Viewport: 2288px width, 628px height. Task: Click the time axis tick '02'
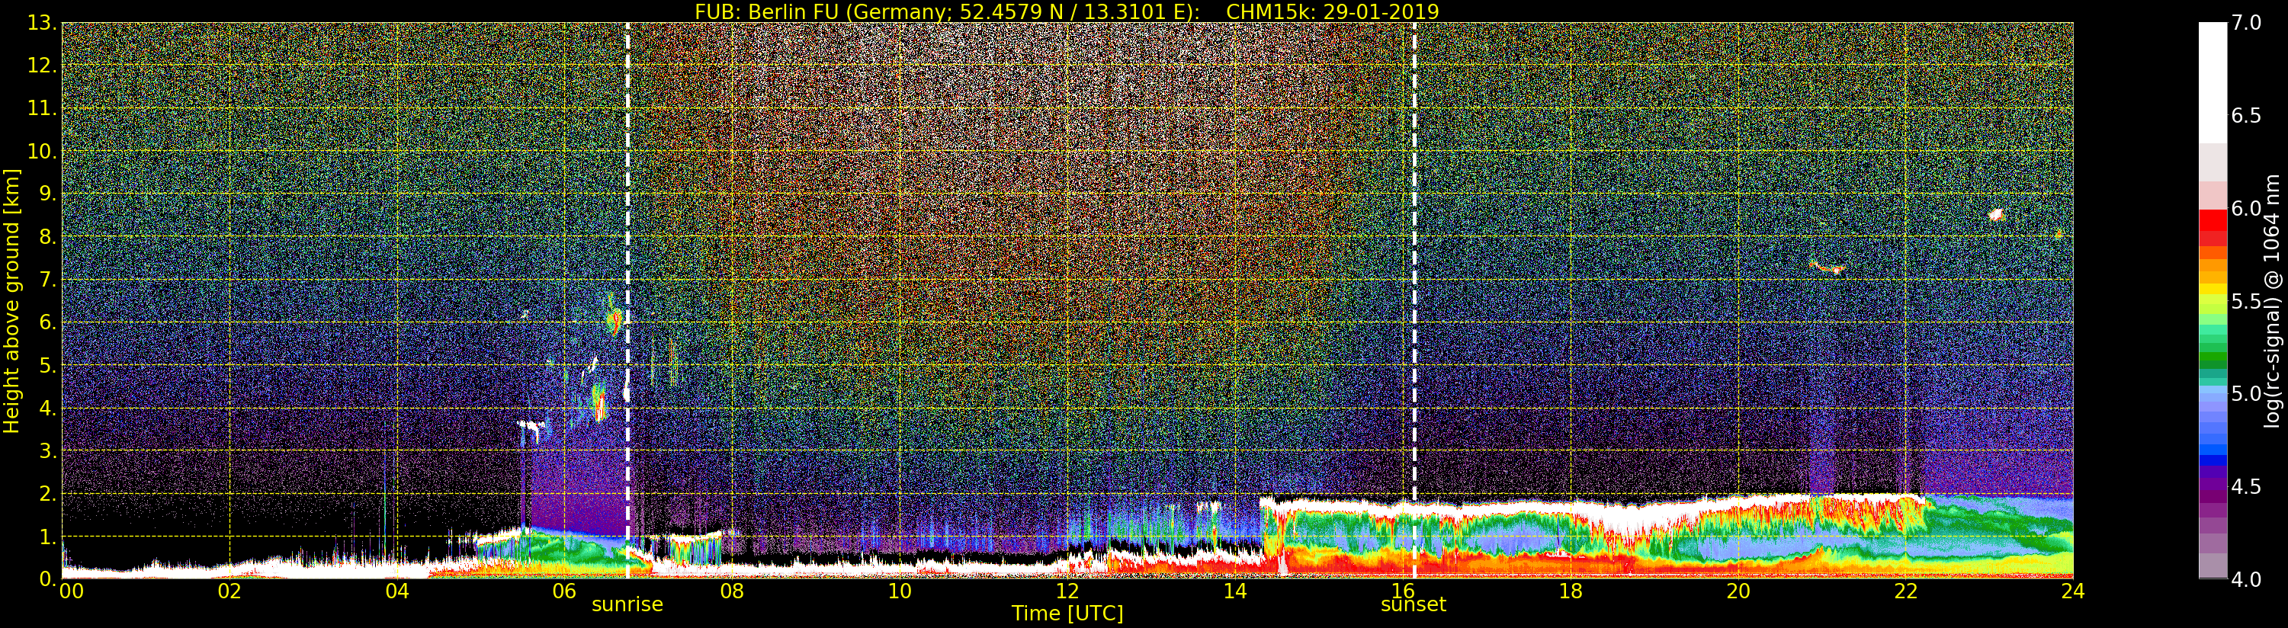point(230,591)
